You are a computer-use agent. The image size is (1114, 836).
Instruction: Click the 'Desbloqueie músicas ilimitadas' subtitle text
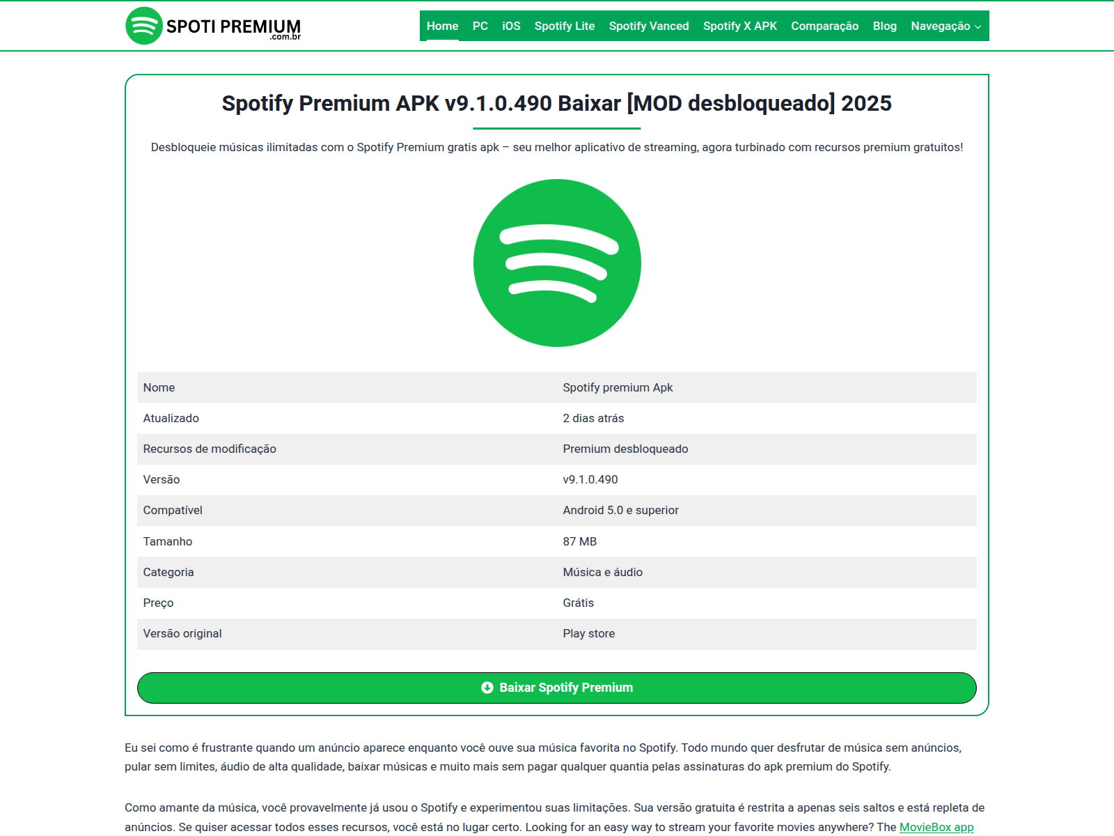[x=557, y=147]
